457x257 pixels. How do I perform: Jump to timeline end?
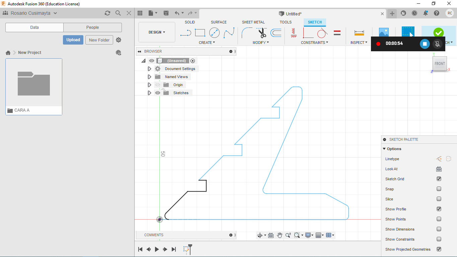pos(173,249)
